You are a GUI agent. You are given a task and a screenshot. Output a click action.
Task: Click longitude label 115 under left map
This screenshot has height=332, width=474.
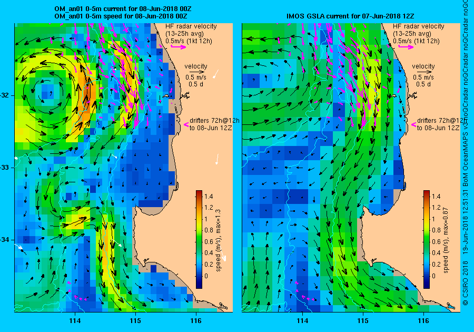135,321
